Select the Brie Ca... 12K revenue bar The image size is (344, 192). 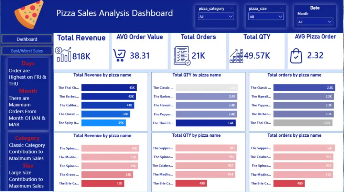[103, 183]
